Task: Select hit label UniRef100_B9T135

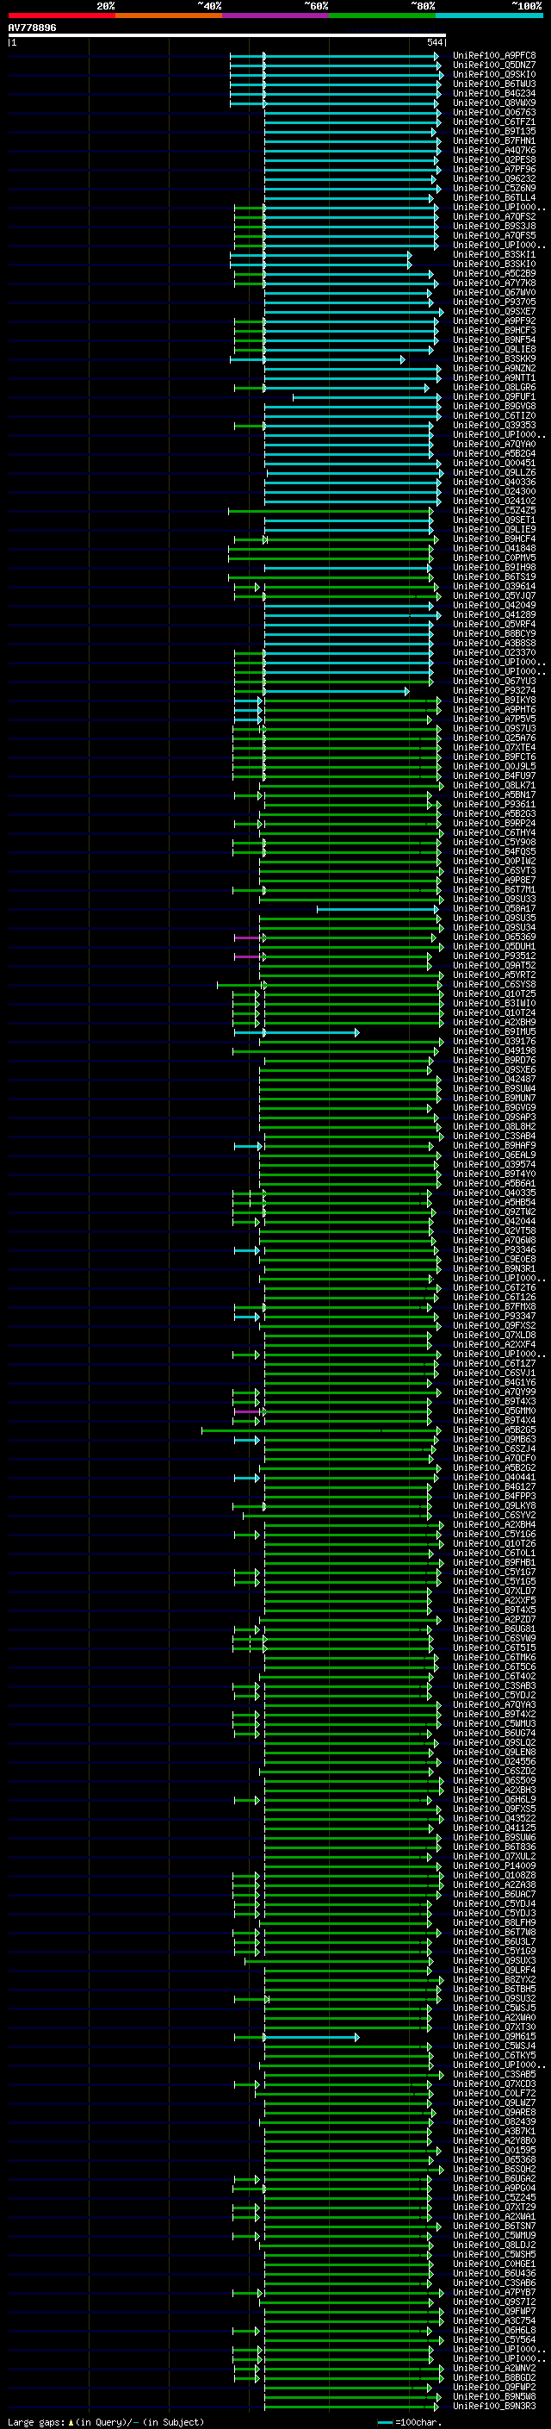Action: (494, 131)
